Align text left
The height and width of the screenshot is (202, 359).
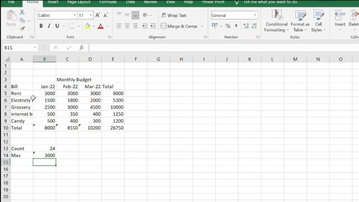click(x=119, y=26)
